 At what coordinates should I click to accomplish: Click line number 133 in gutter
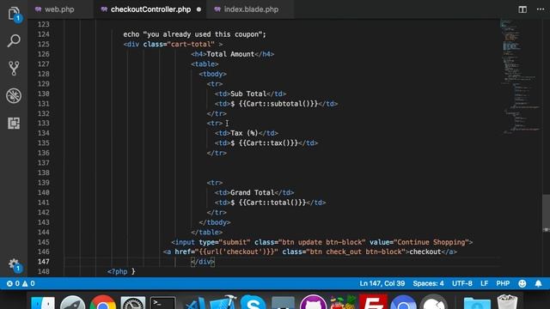[x=44, y=124]
